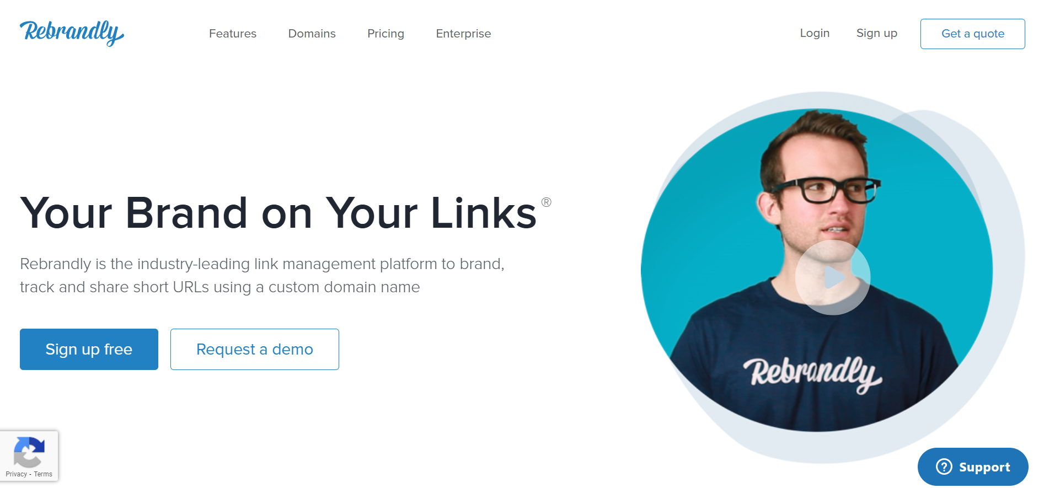Open the Support chat widget

[973, 466]
